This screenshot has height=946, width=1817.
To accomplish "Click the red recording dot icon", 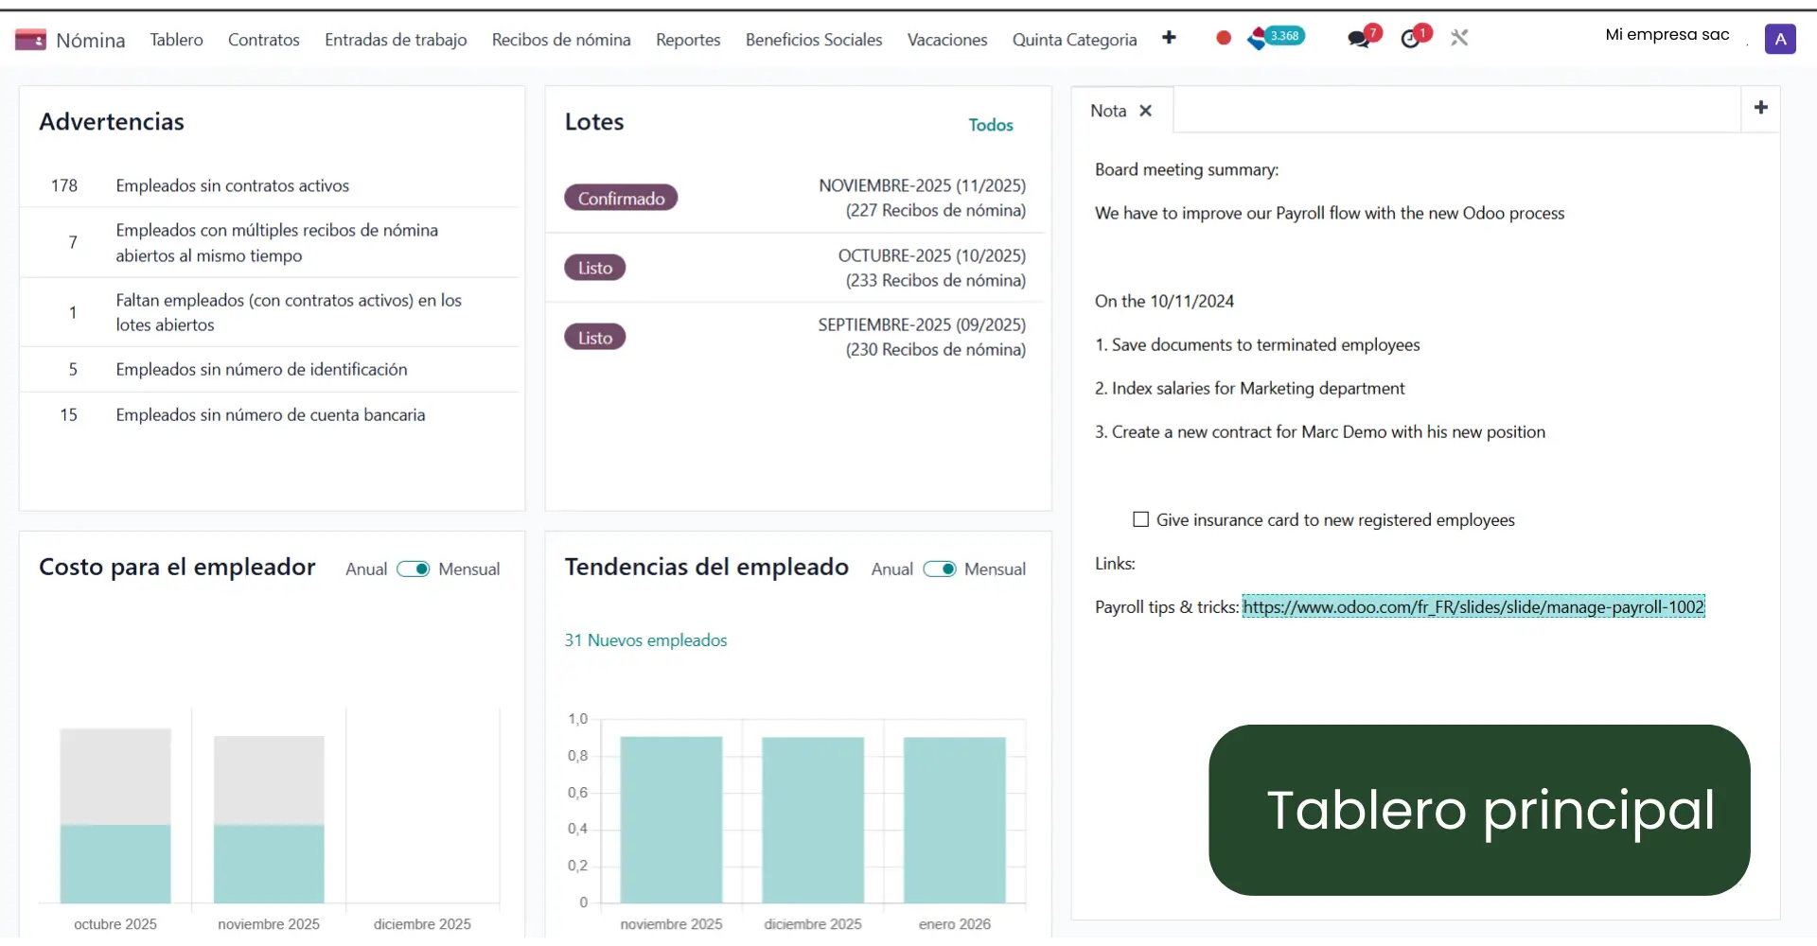I will click(1223, 38).
